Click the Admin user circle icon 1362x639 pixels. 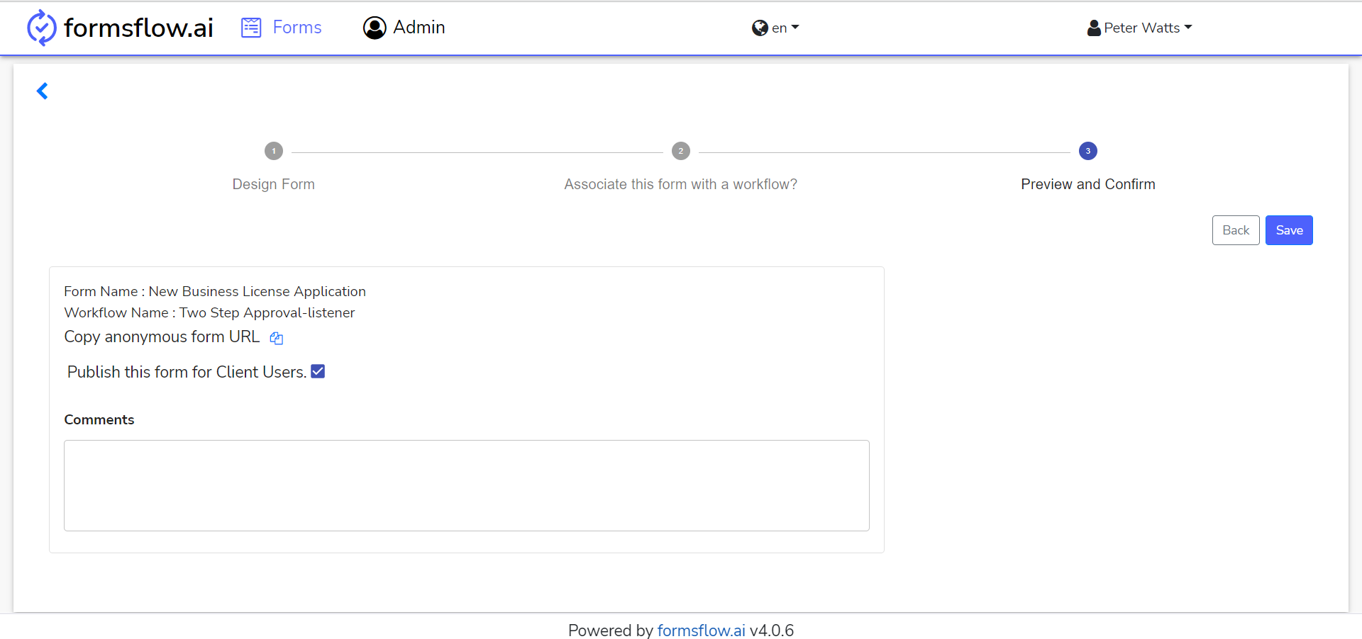coord(375,28)
